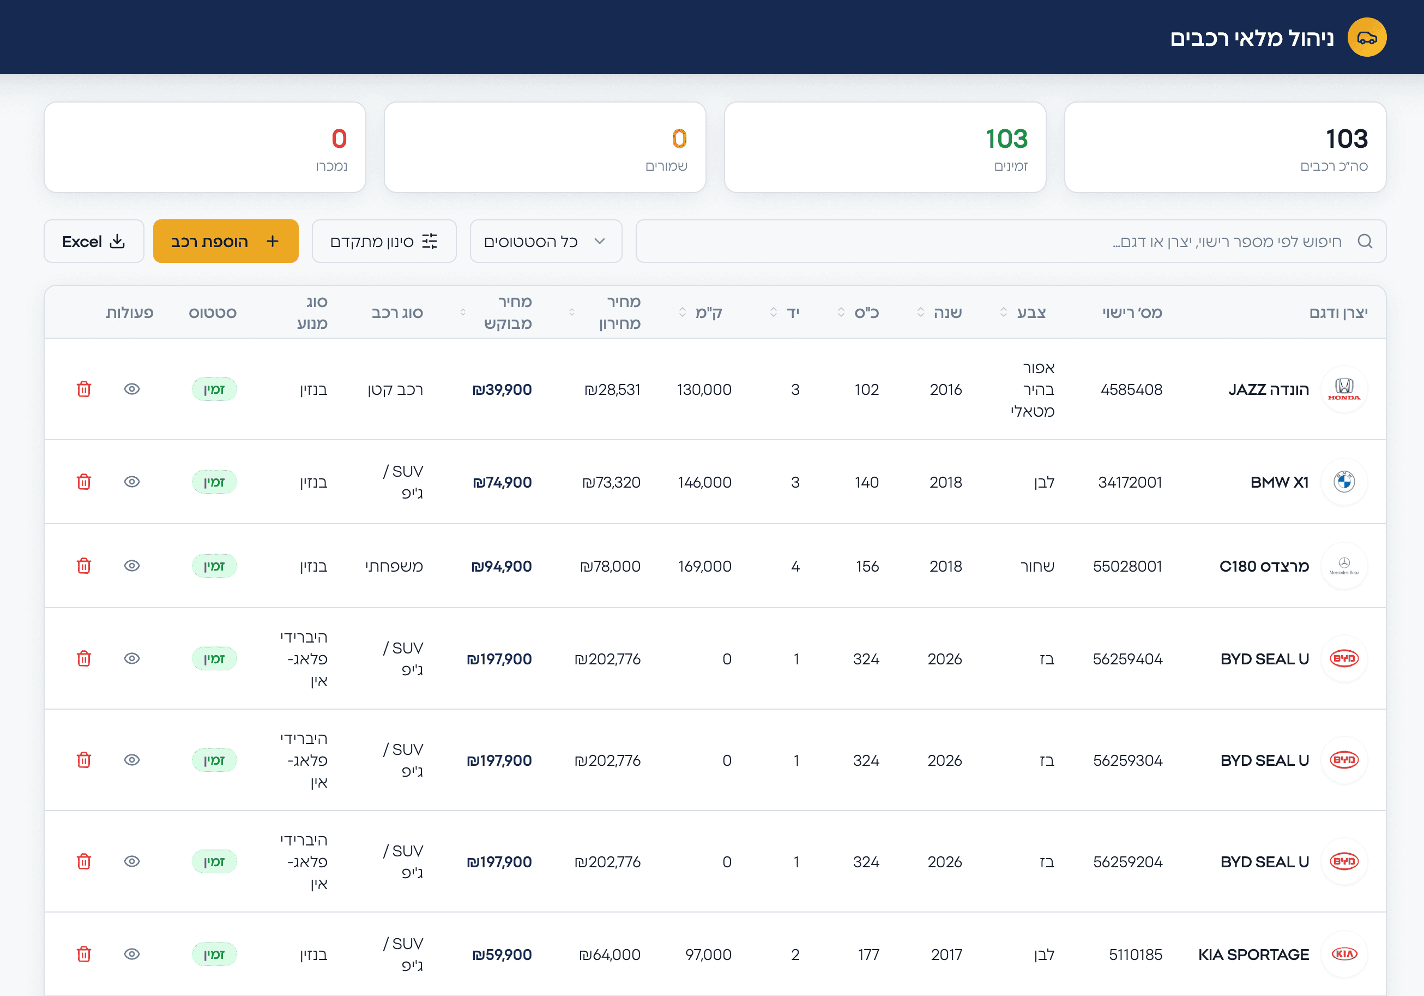
Task: Click eye icon for Mercedes C180 row
Action: 131,565
